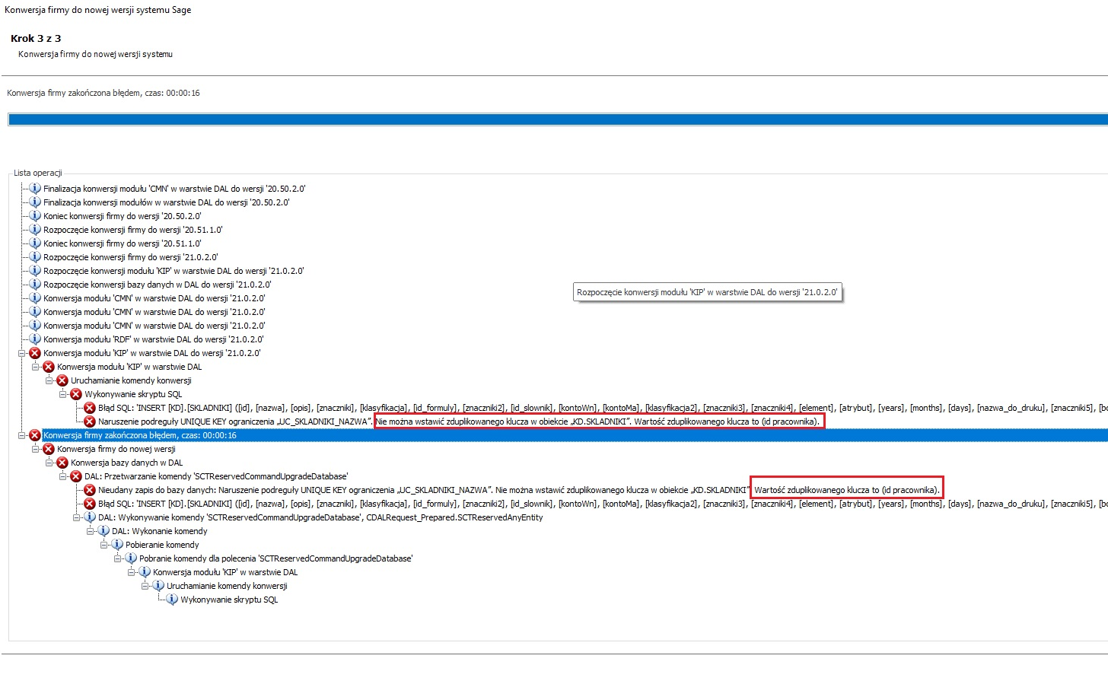
Task: Click the Lista operacji group label
Action: pos(38,173)
